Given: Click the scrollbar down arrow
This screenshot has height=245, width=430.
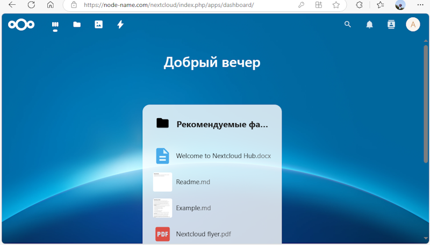Looking at the screenshot, I should click(426, 239).
